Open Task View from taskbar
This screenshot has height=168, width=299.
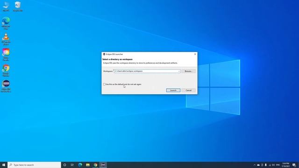[72, 165]
